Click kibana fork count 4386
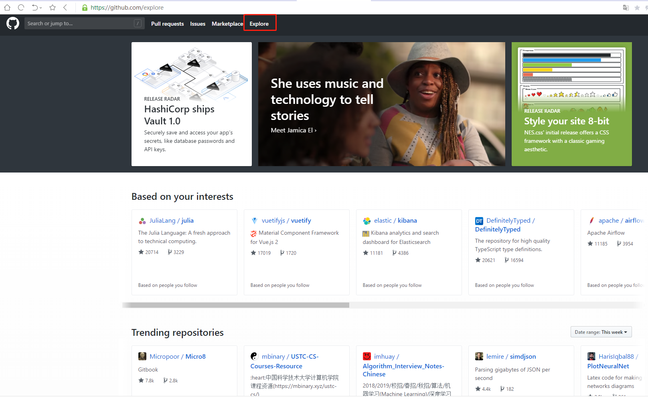Viewport: 648px width, 400px height. pyautogui.click(x=400, y=253)
